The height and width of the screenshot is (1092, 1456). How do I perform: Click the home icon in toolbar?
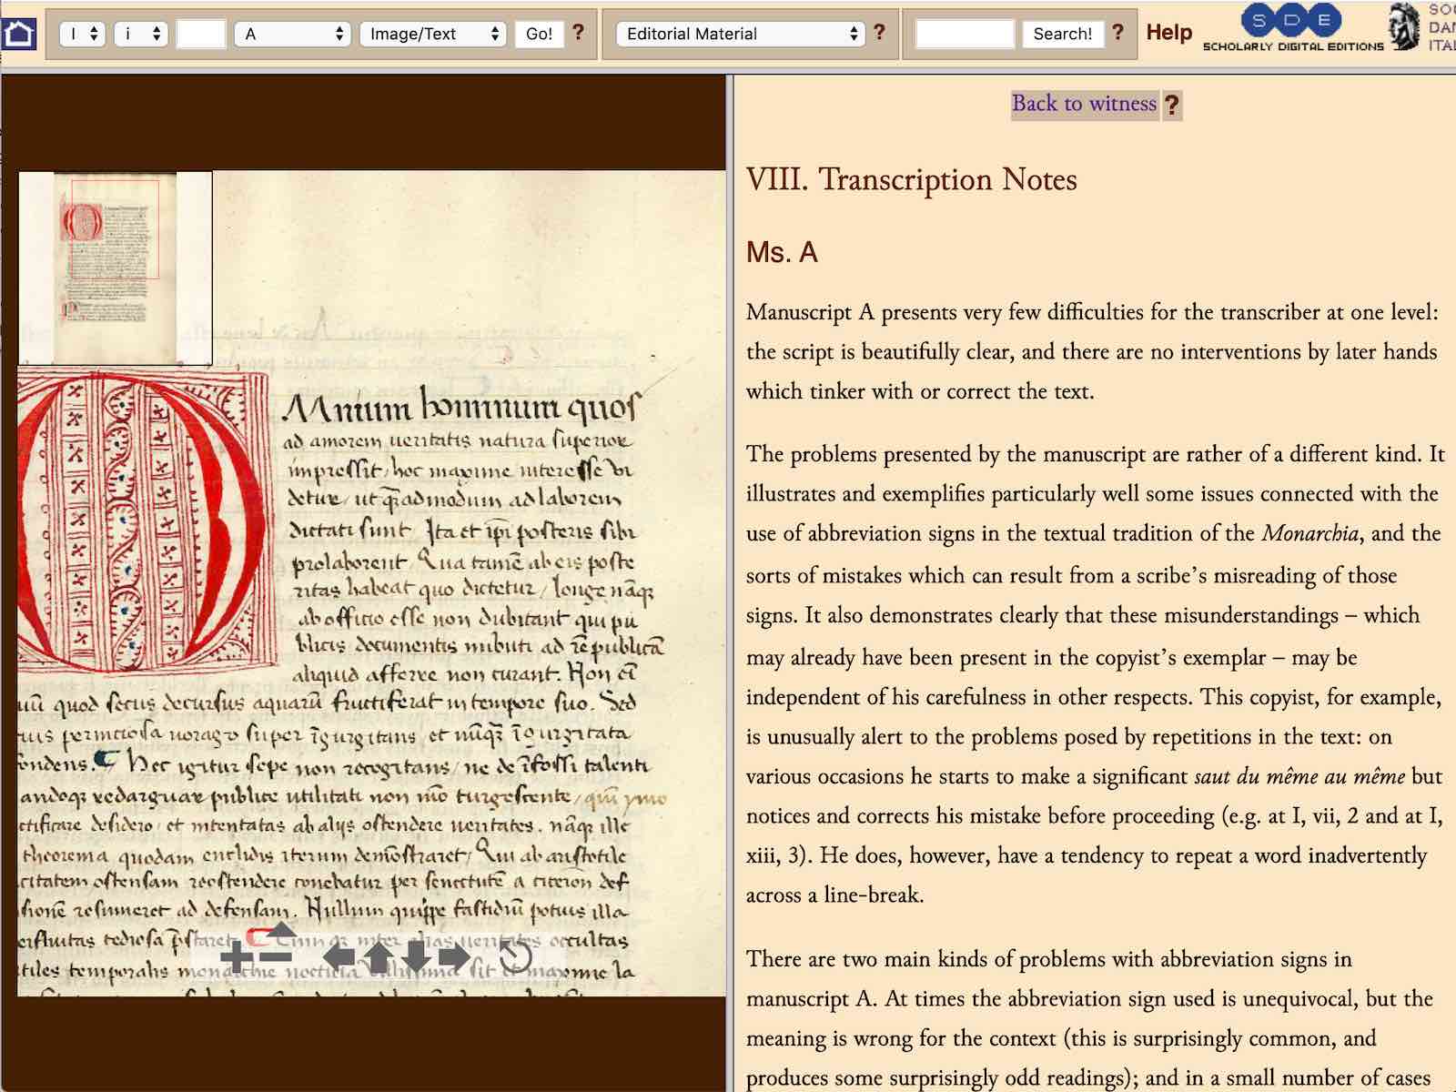pyautogui.click(x=19, y=34)
